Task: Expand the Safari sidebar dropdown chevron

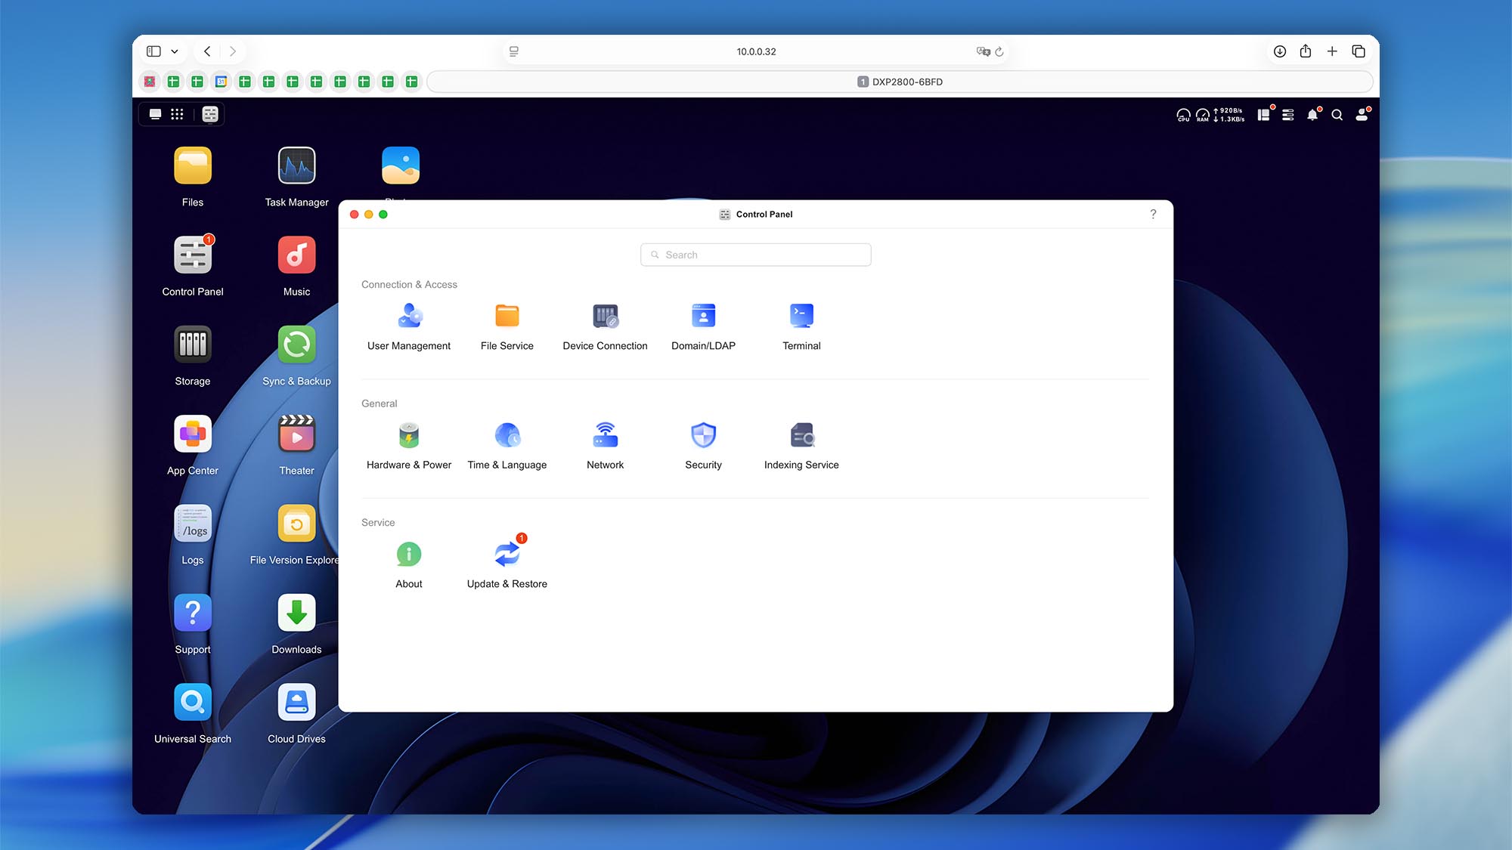Action: pos(175,51)
